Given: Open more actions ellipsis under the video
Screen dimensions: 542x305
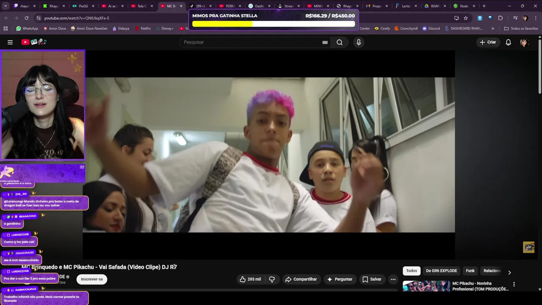Looking at the screenshot, I should click(x=393, y=279).
